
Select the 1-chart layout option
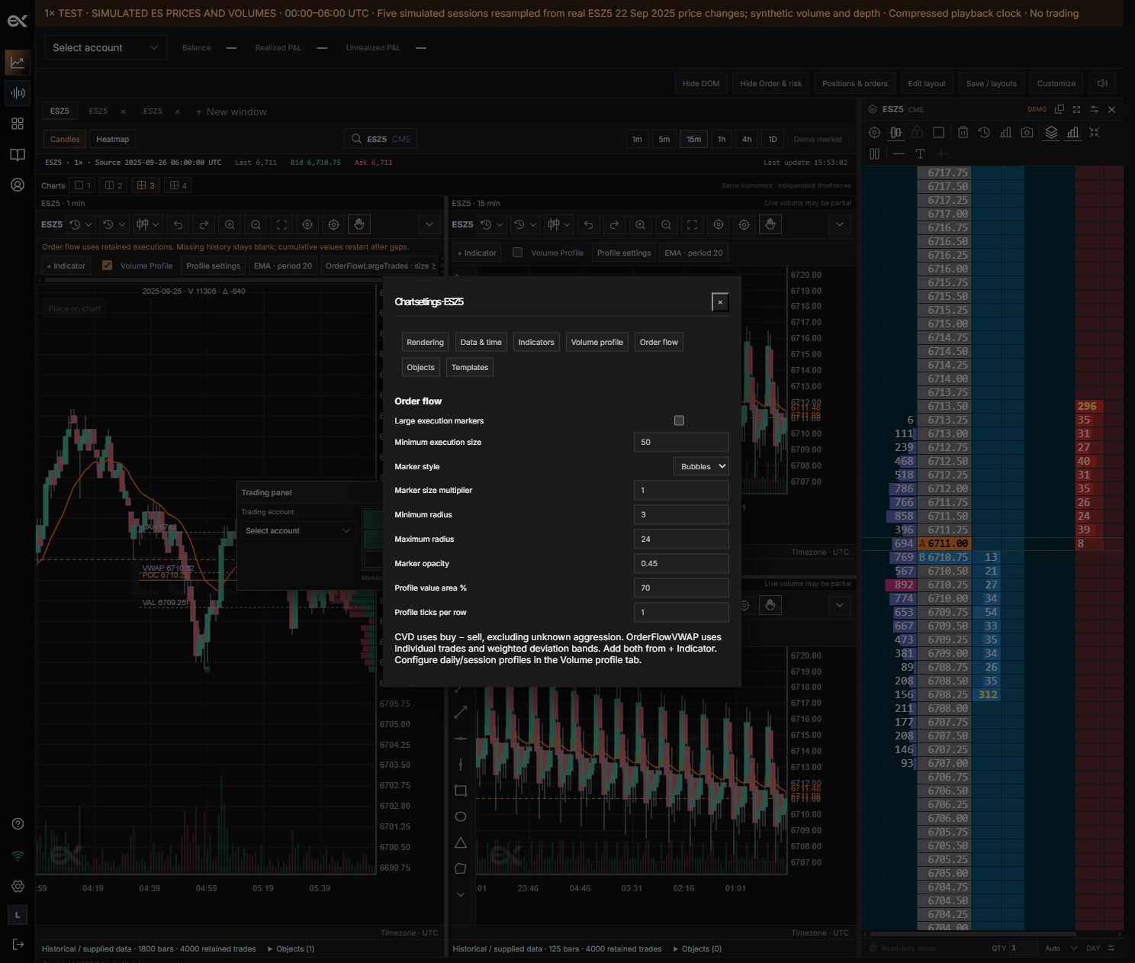click(x=83, y=185)
